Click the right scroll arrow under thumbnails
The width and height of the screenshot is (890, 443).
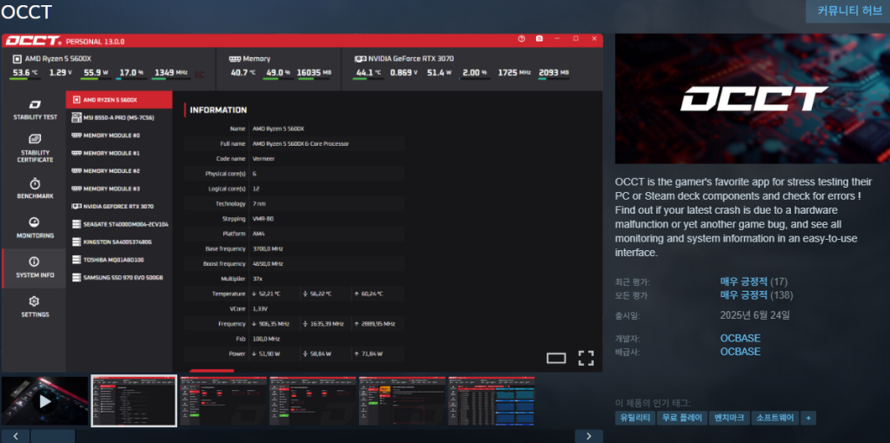588,436
